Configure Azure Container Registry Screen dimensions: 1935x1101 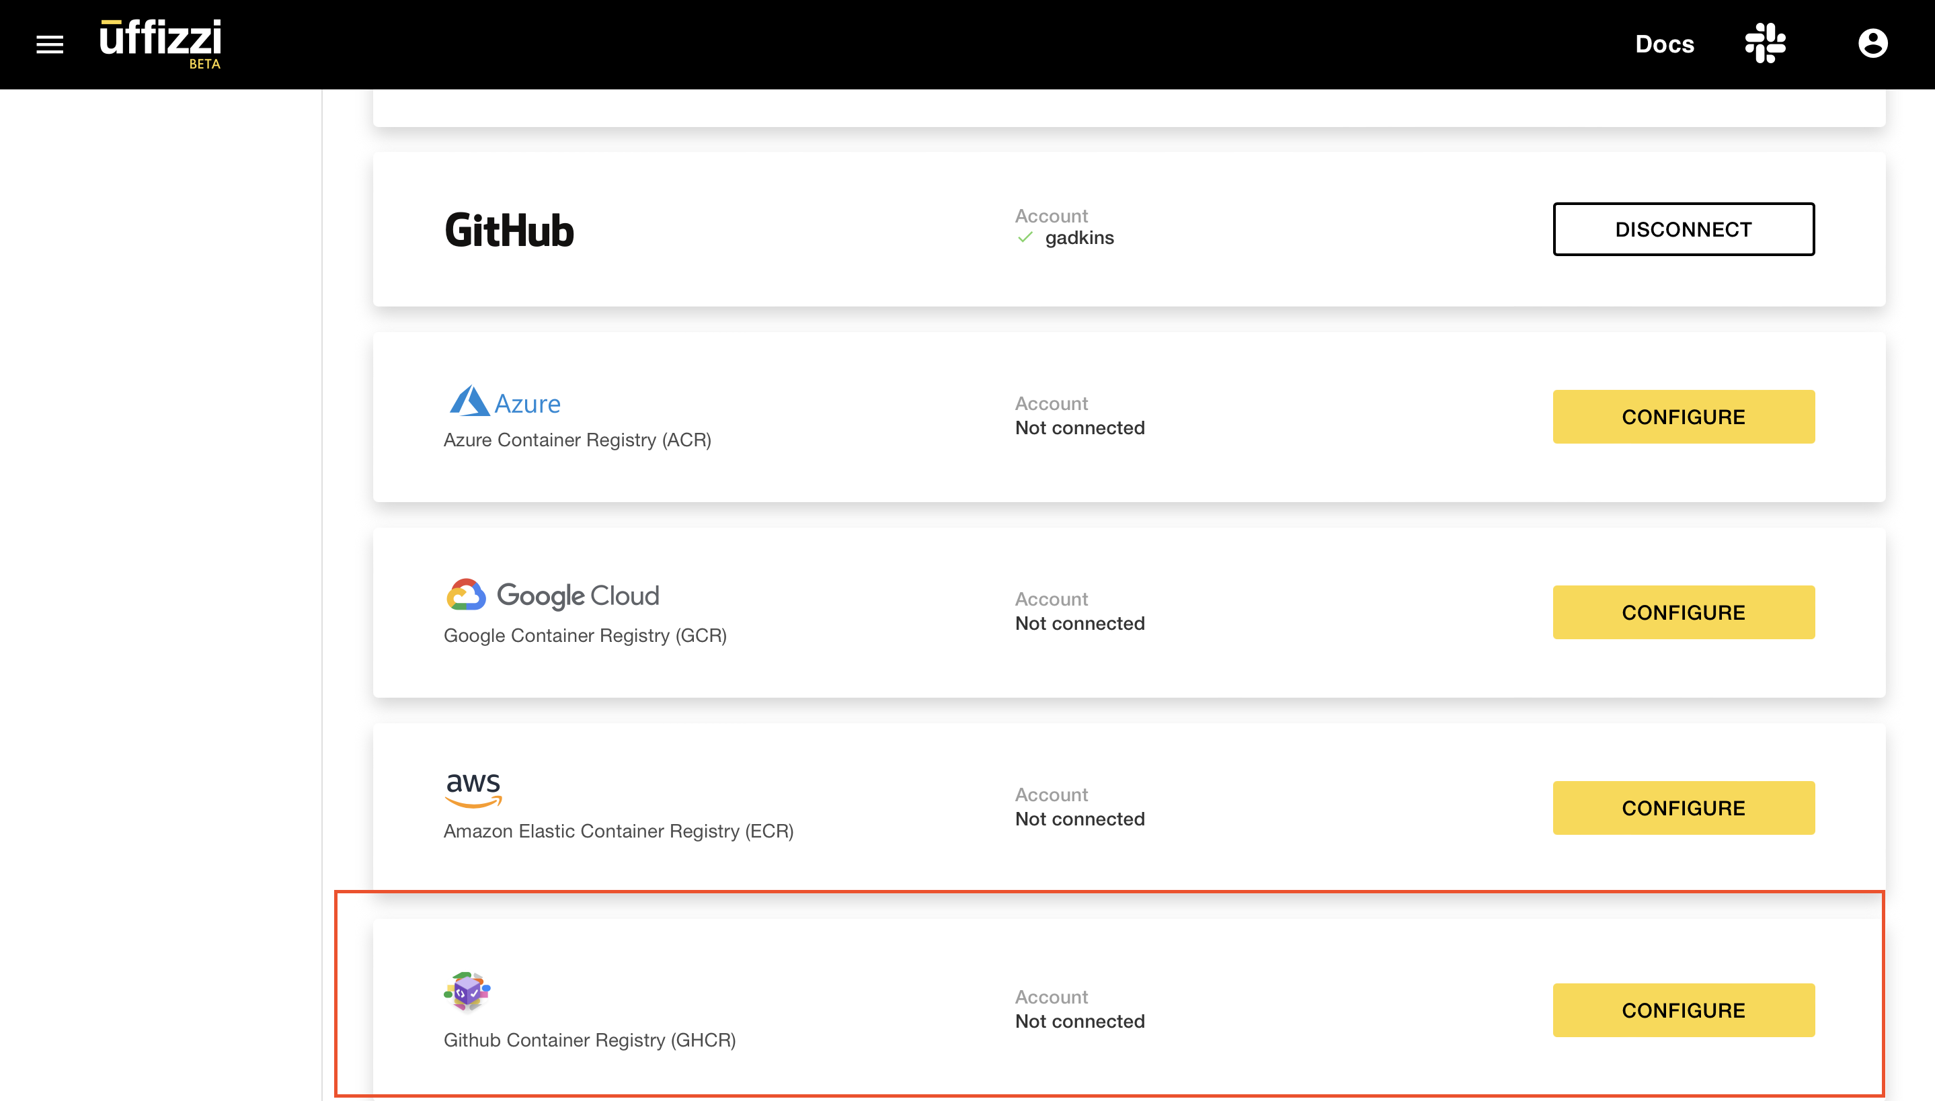[1682, 417]
